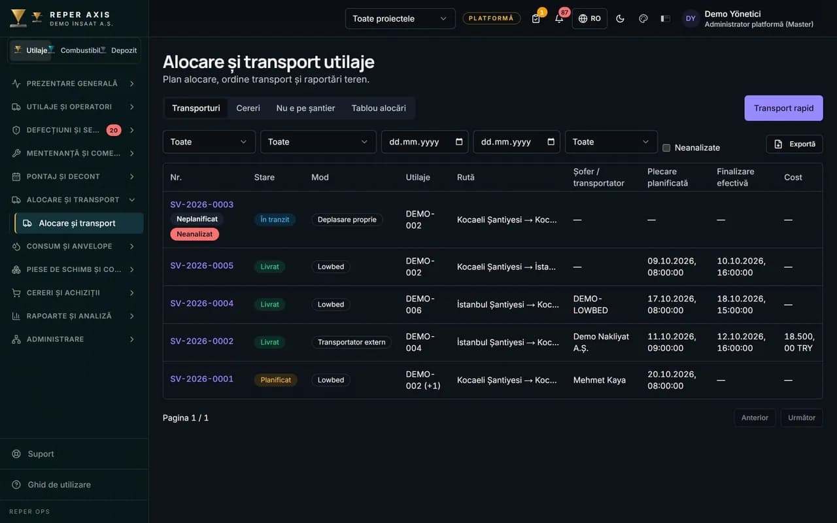837x523 pixels.
Task: Click the first date filter field
Action: pyautogui.click(x=425, y=142)
